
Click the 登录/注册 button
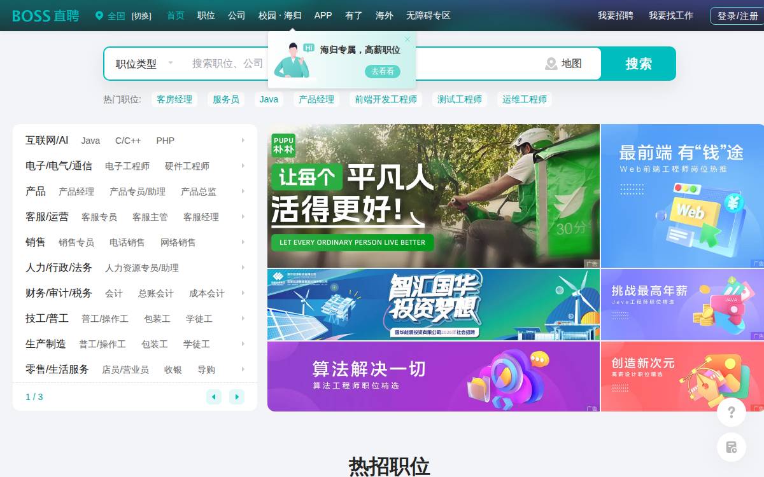738,16
